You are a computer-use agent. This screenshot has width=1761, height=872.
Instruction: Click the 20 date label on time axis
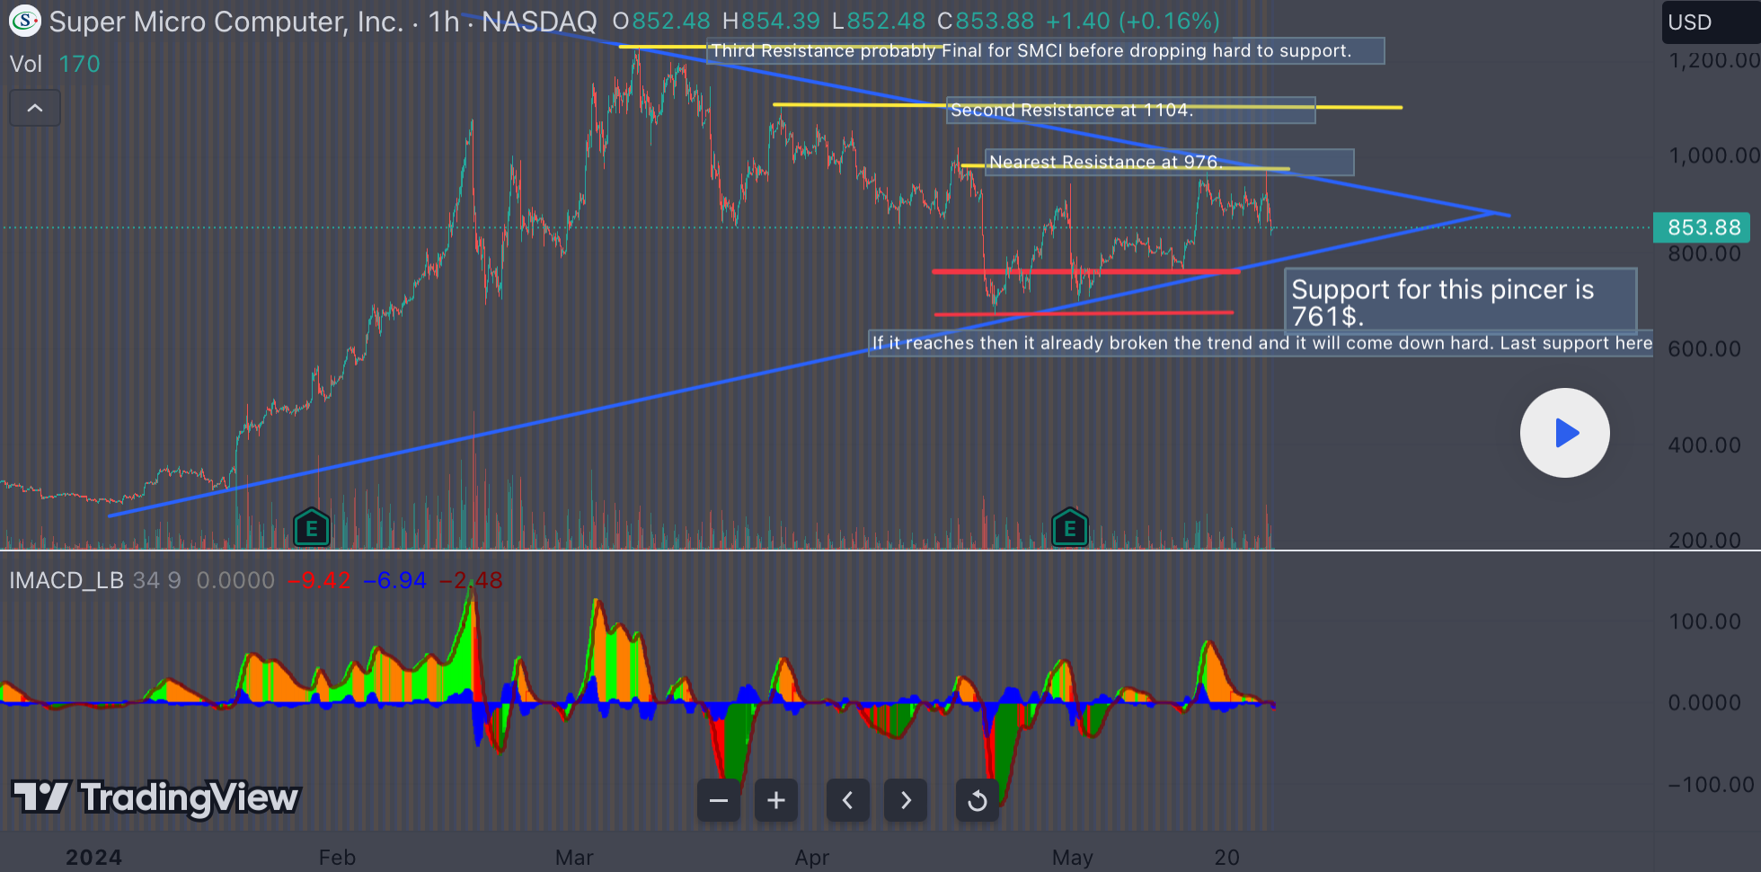(1227, 858)
